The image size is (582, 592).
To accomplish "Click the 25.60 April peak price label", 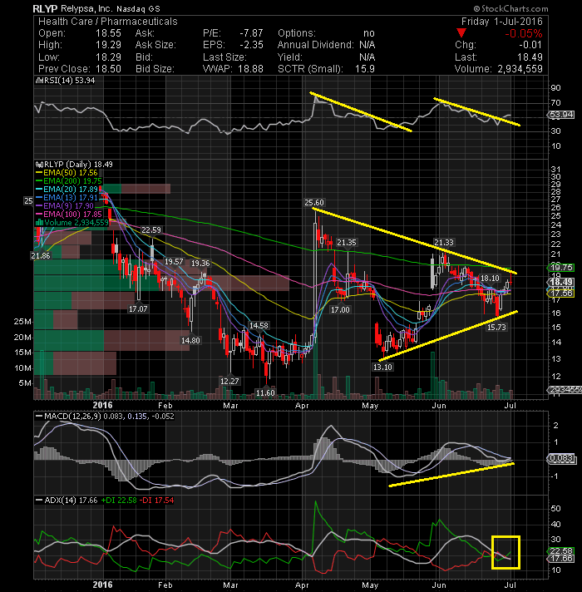I will point(314,203).
